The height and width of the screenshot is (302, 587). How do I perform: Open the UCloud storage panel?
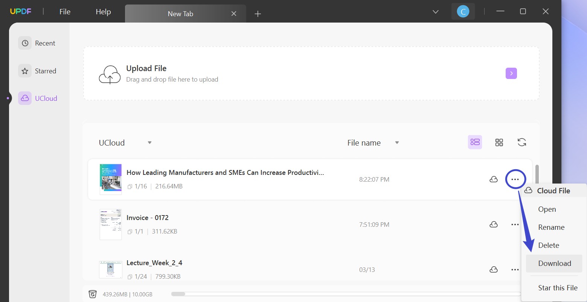(x=38, y=98)
